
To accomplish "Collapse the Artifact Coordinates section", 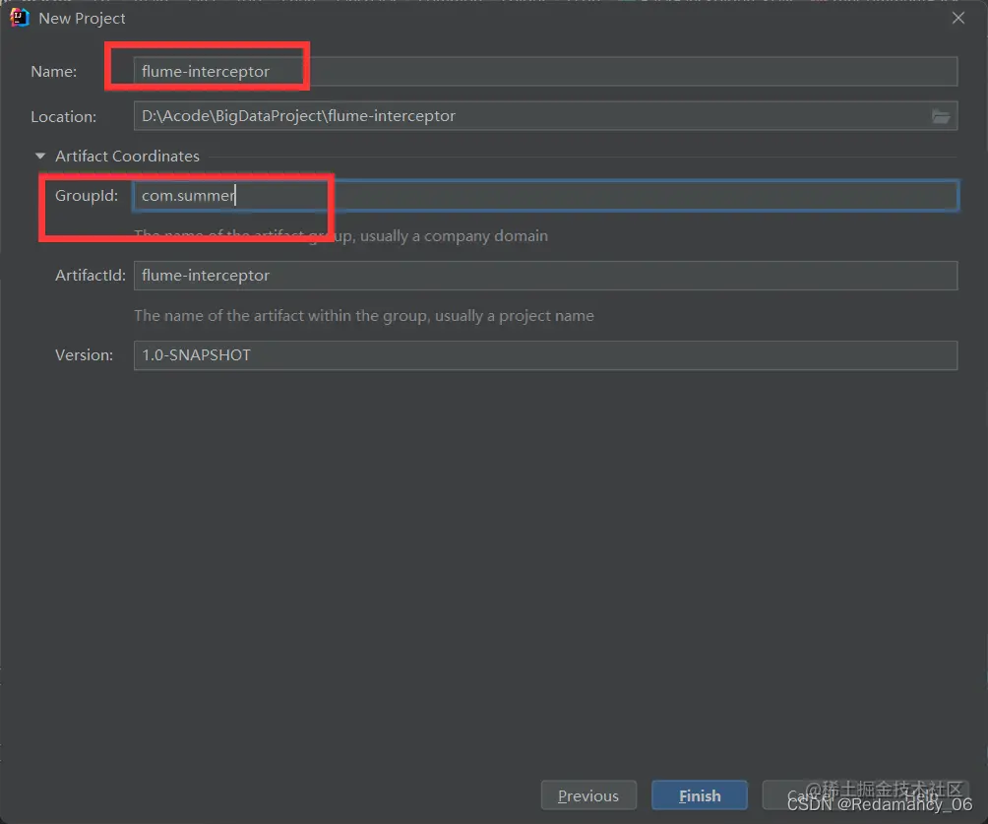I will point(40,156).
